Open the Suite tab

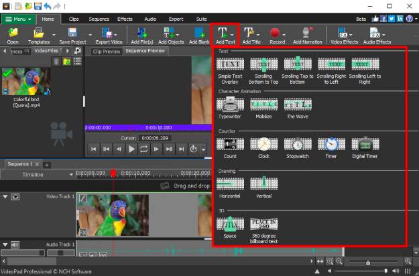click(202, 19)
